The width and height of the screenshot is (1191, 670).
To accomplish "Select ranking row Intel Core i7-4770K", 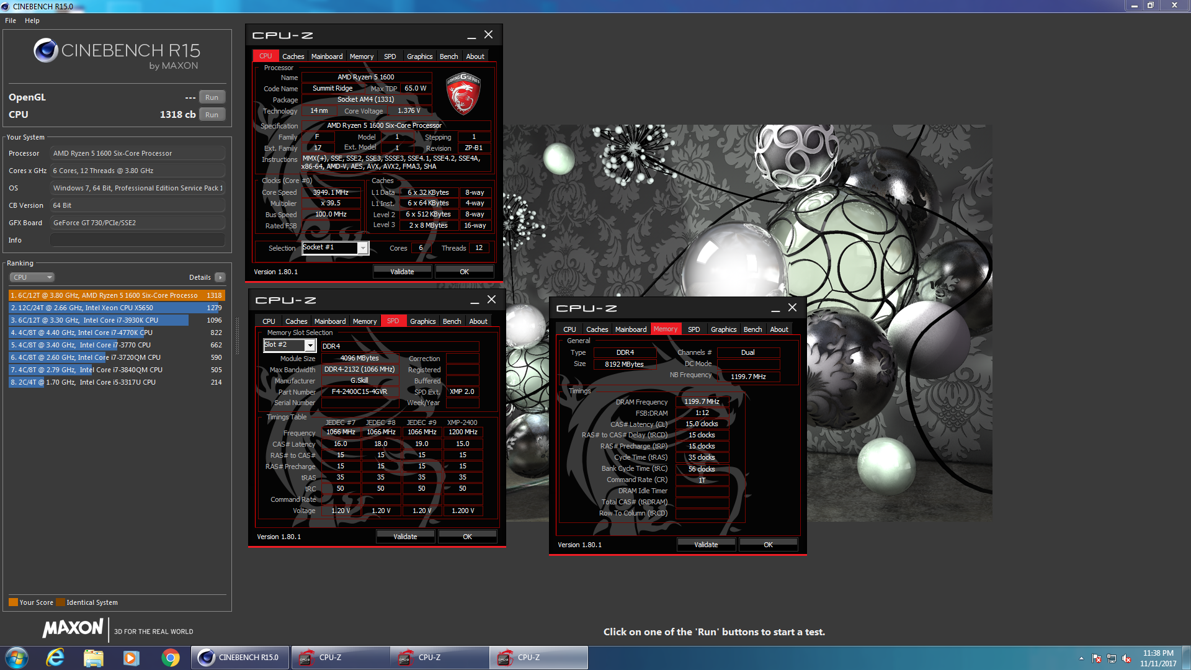I will tap(117, 333).
